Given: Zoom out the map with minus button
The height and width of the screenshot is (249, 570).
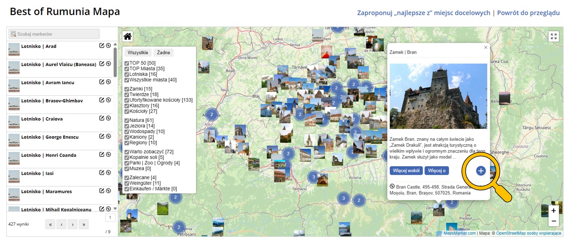Looking at the screenshot, I should (x=554, y=221).
